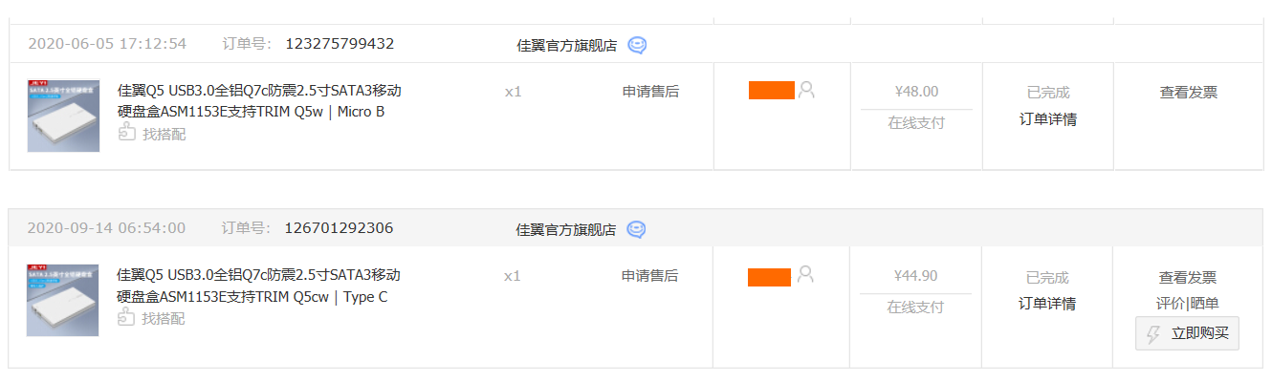
Task: Click 查看发票 for the second order
Action: pos(1188,277)
